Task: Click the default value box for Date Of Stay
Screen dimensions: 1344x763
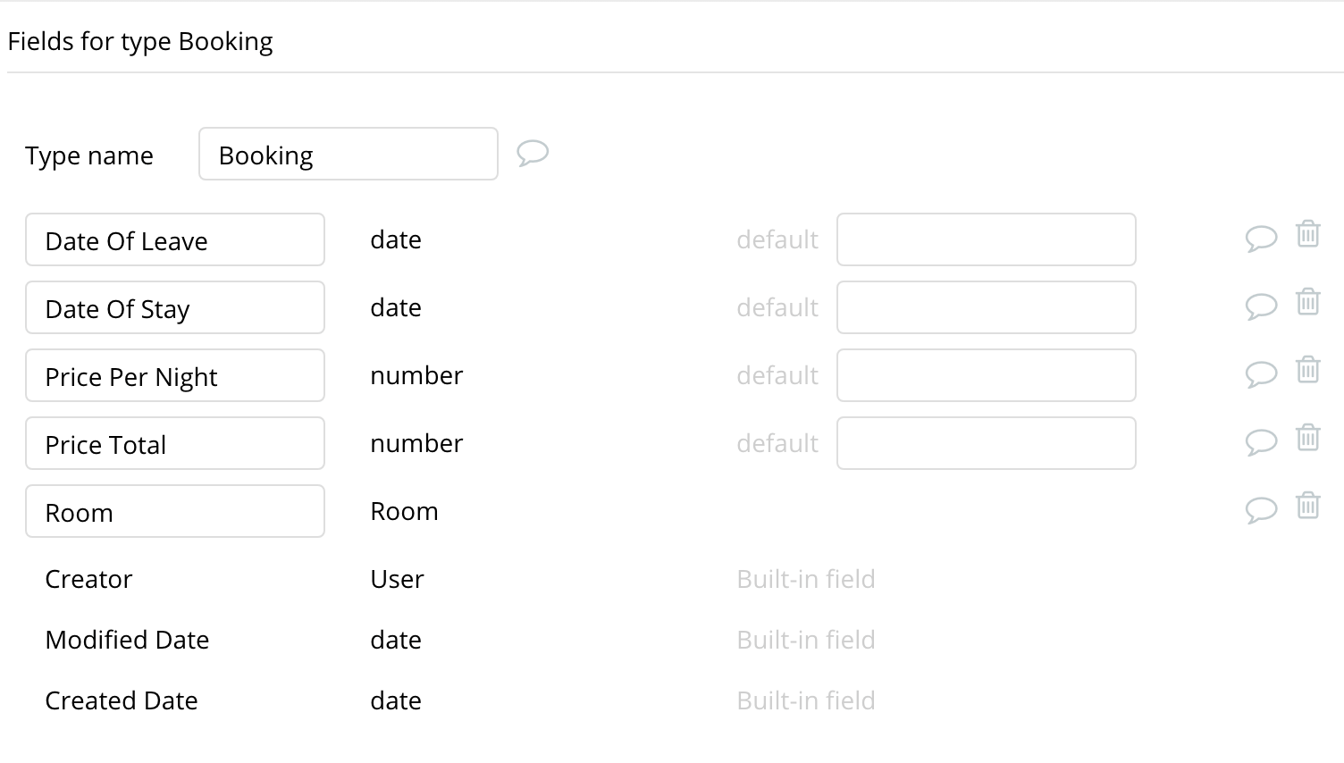Action: click(986, 306)
